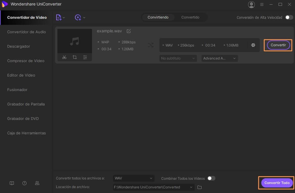Image resolution: width=295 pixels, height=193 pixels.
Task: Click the shuffle conversion arrows icon
Action: [151, 45]
